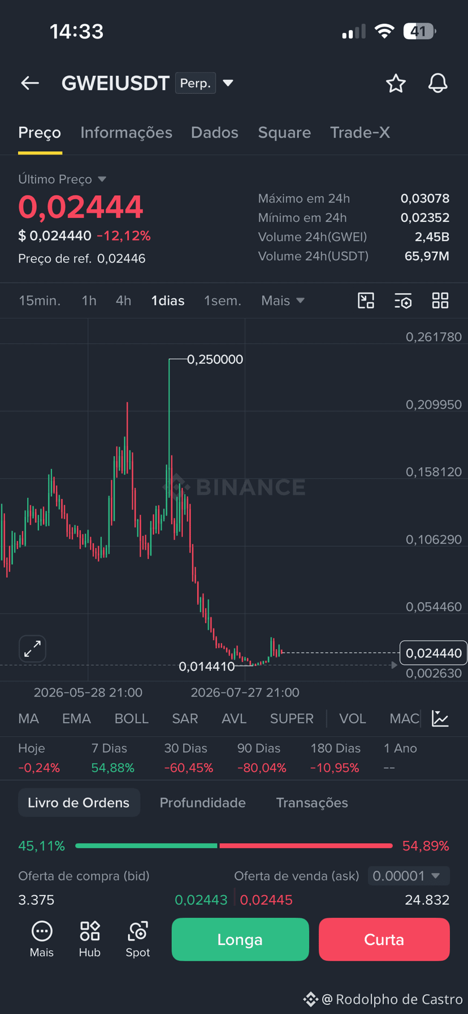Open the chart picture-in-picture window icon
The image size is (468, 1014).
(366, 300)
